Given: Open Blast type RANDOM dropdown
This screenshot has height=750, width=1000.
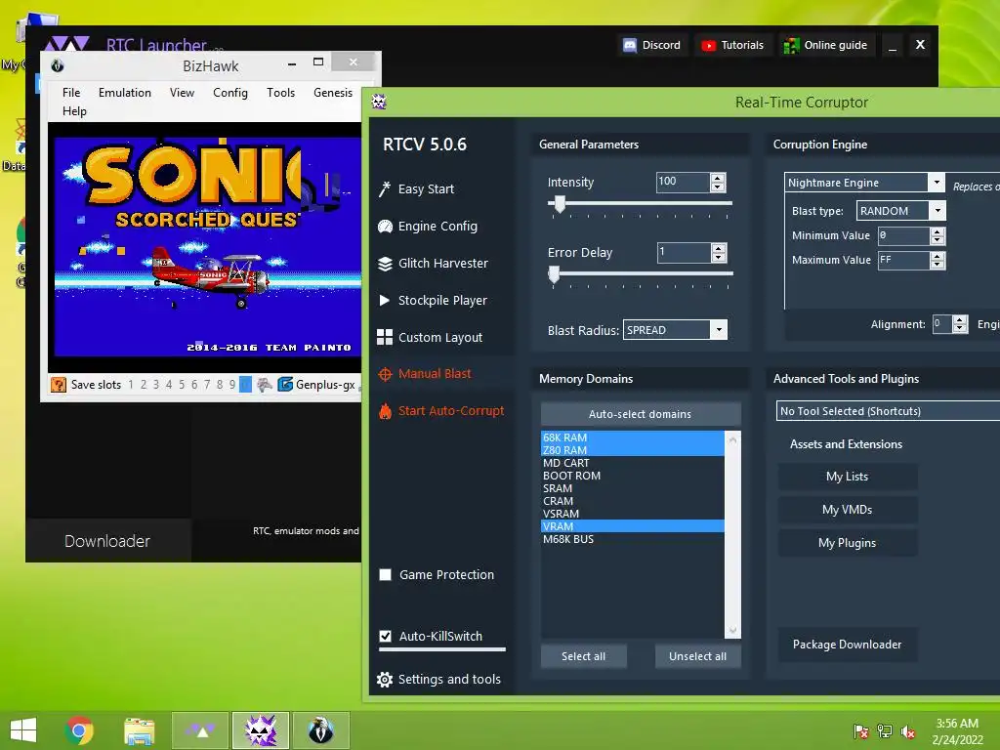Looking at the screenshot, I should click(937, 211).
